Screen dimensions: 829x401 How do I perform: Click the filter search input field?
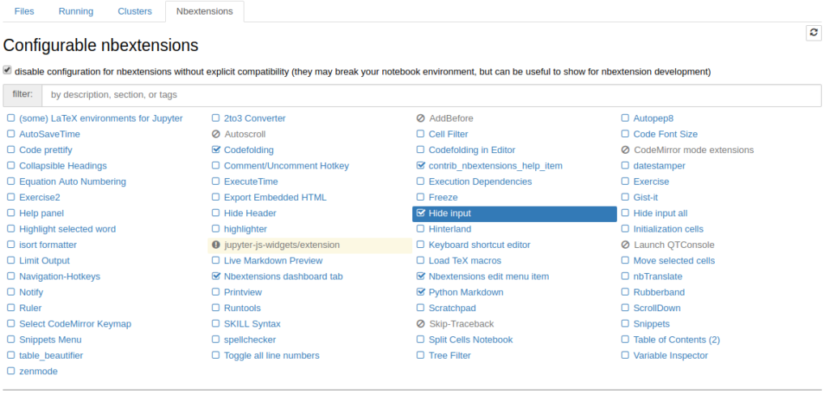tap(432, 96)
